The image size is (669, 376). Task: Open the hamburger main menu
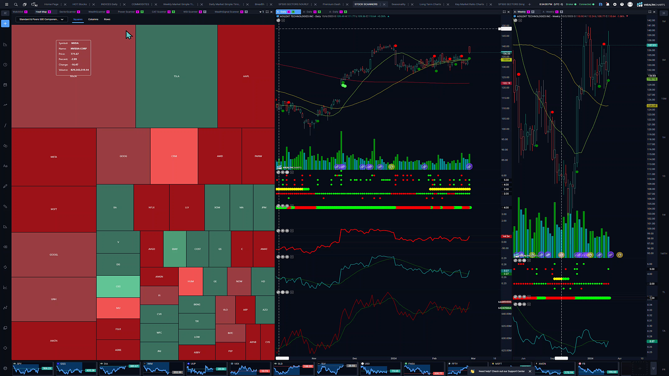6,5
